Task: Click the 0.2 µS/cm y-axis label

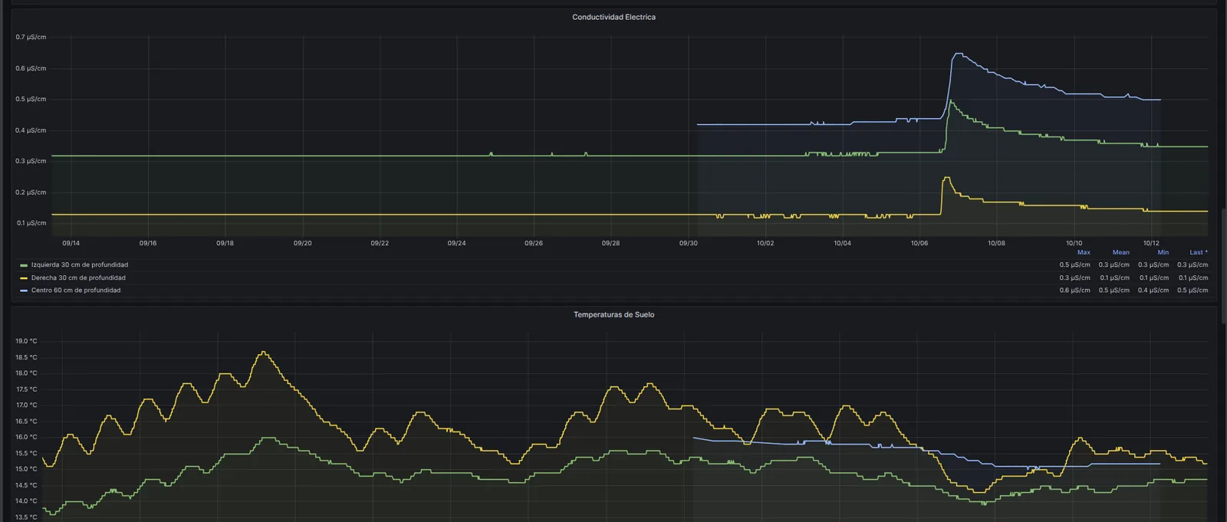Action: tap(31, 192)
